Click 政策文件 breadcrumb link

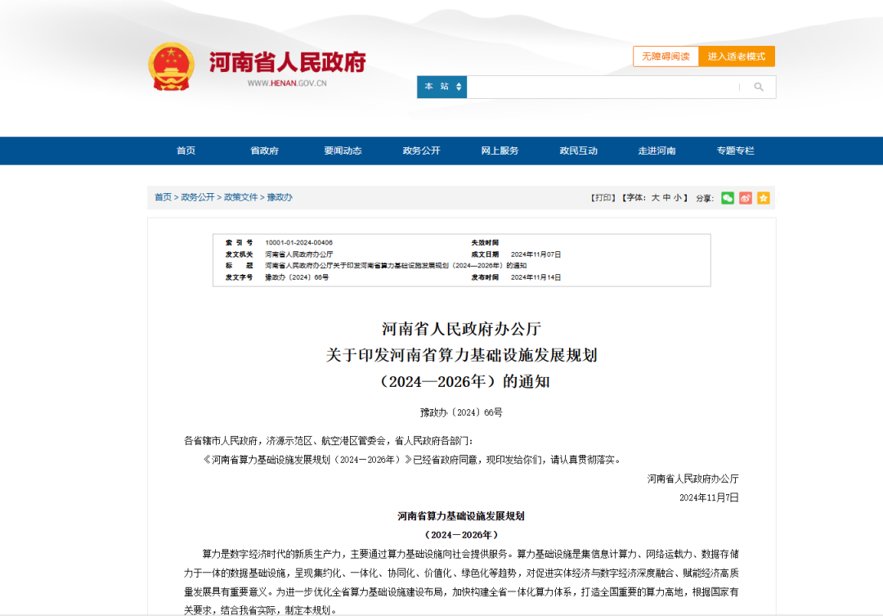point(241,197)
